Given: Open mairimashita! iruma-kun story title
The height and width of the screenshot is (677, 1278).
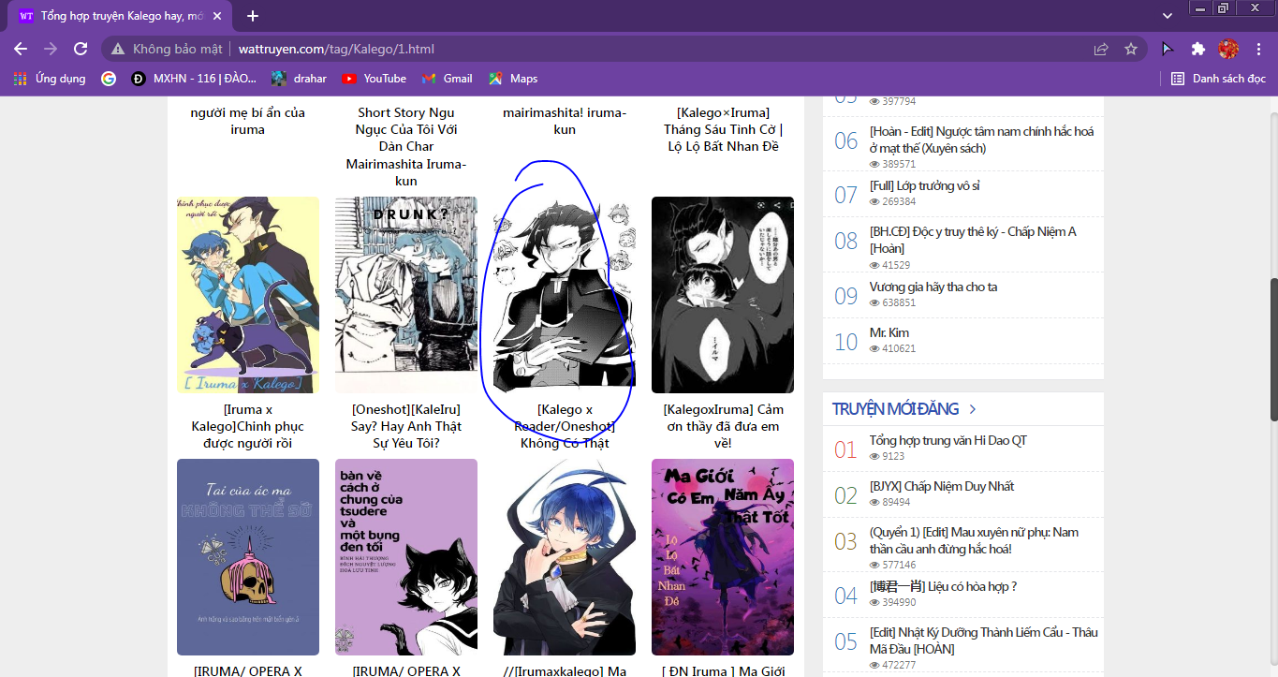Looking at the screenshot, I should coord(565,121).
